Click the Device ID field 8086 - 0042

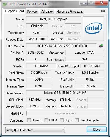[x=35, y=53]
